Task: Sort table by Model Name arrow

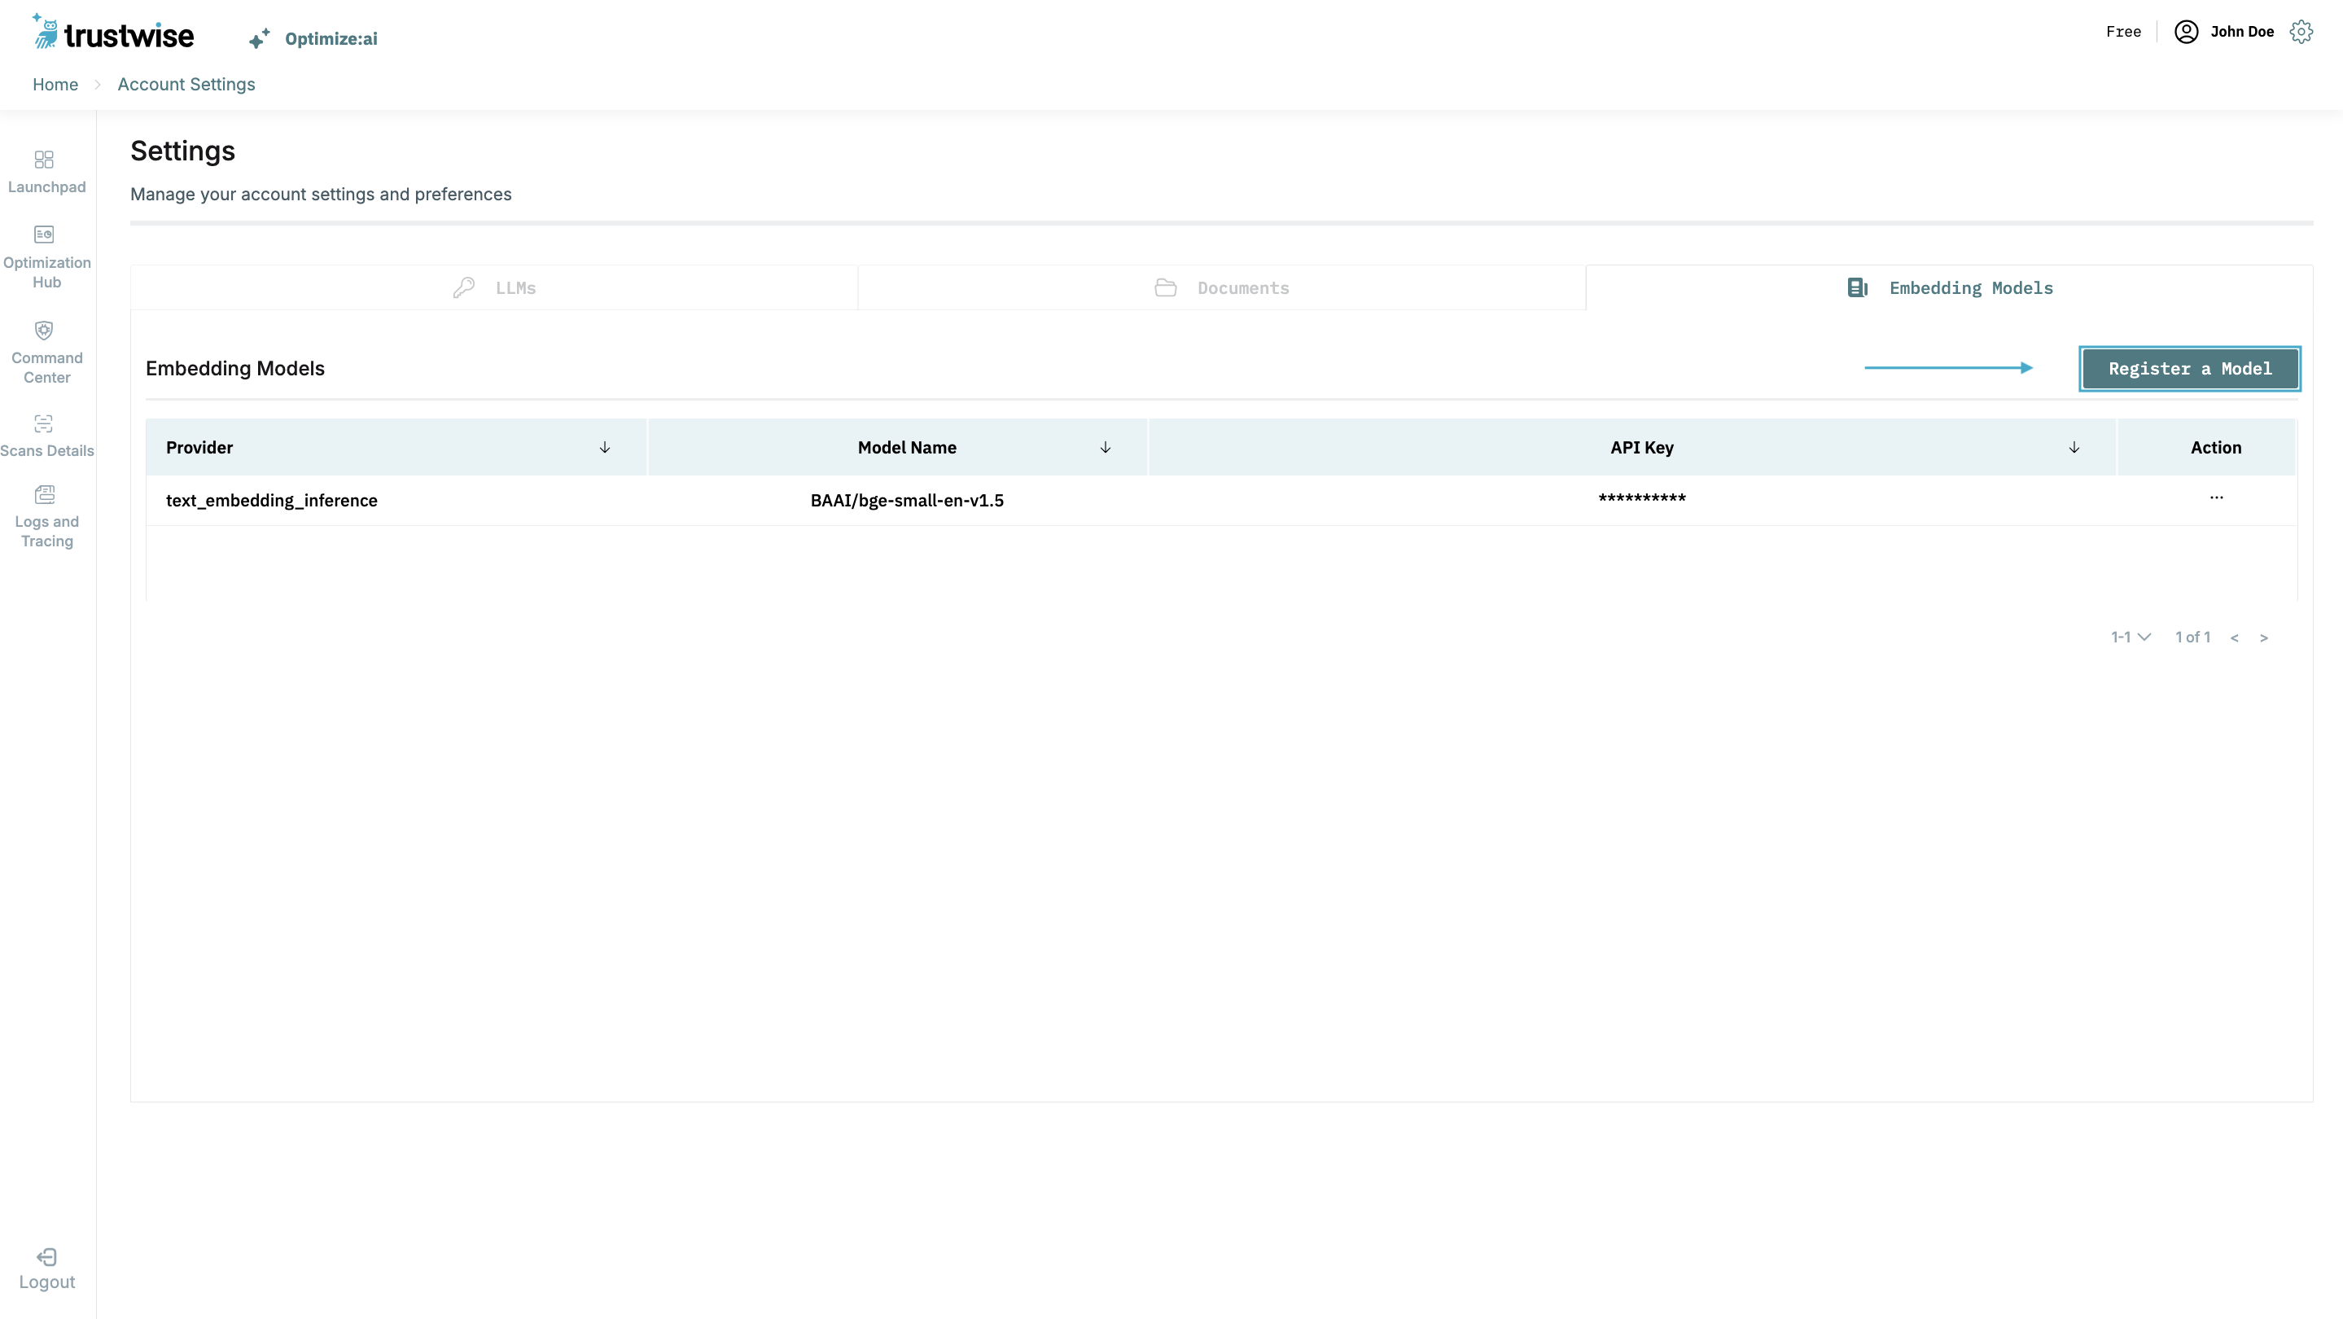Action: (x=1105, y=448)
